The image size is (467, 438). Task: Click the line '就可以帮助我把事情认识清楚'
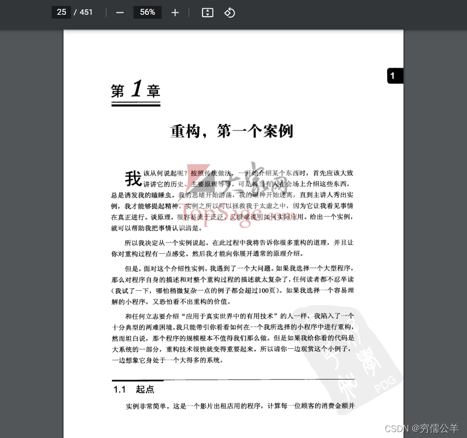click(157, 228)
